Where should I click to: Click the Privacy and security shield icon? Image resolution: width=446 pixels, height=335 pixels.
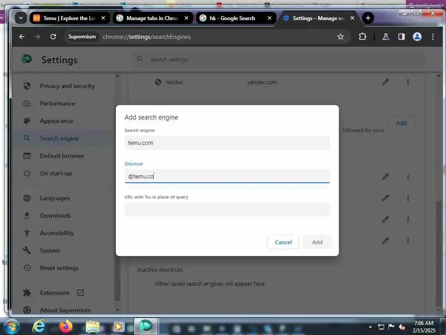point(27,86)
